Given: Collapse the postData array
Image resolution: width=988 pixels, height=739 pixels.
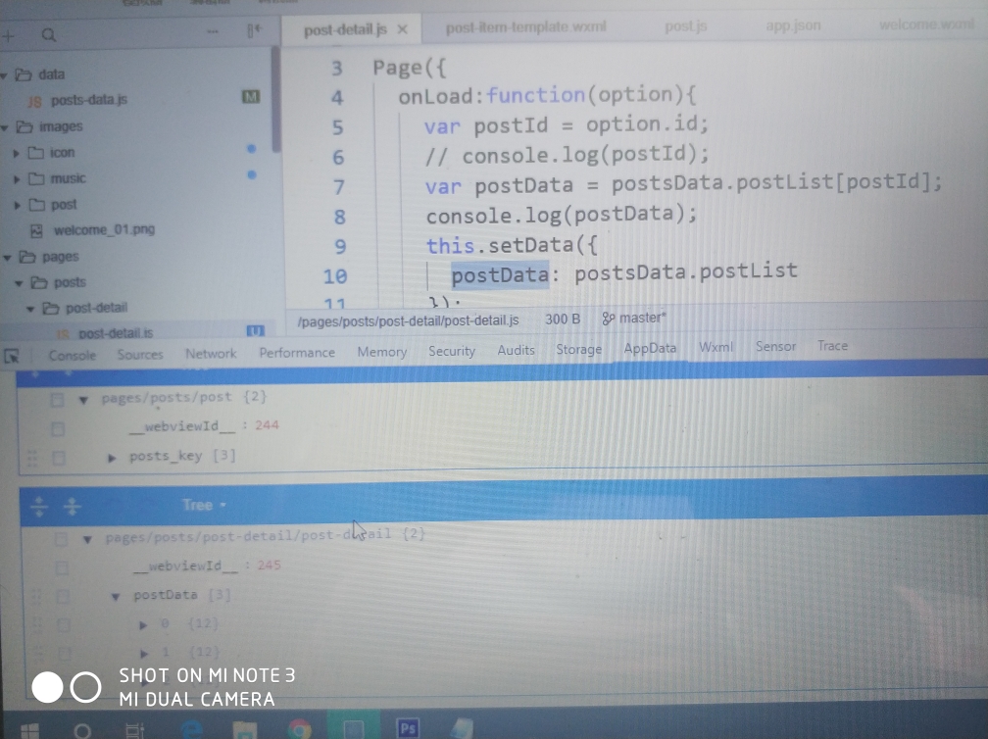Looking at the screenshot, I should [116, 597].
